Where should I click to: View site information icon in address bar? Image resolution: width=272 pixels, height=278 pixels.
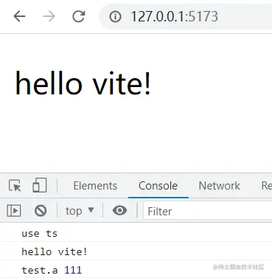click(115, 17)
